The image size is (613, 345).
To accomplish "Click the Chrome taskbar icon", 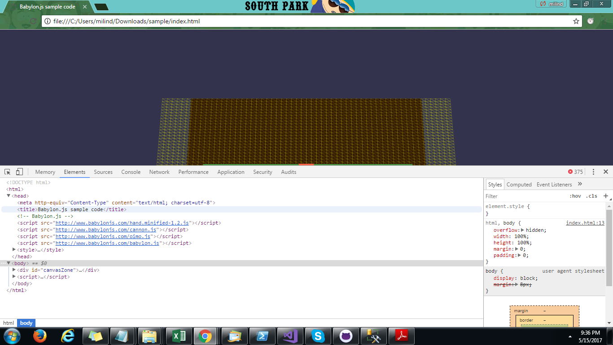I will 205,336.
